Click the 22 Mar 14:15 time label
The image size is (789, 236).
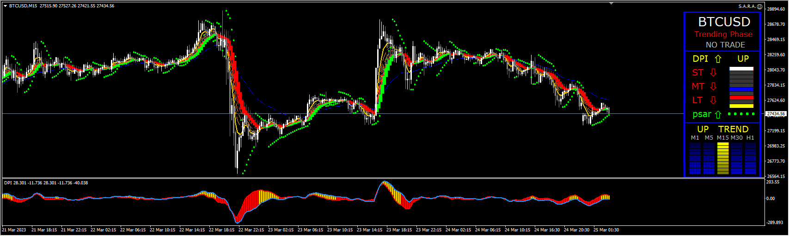point(192,230)
